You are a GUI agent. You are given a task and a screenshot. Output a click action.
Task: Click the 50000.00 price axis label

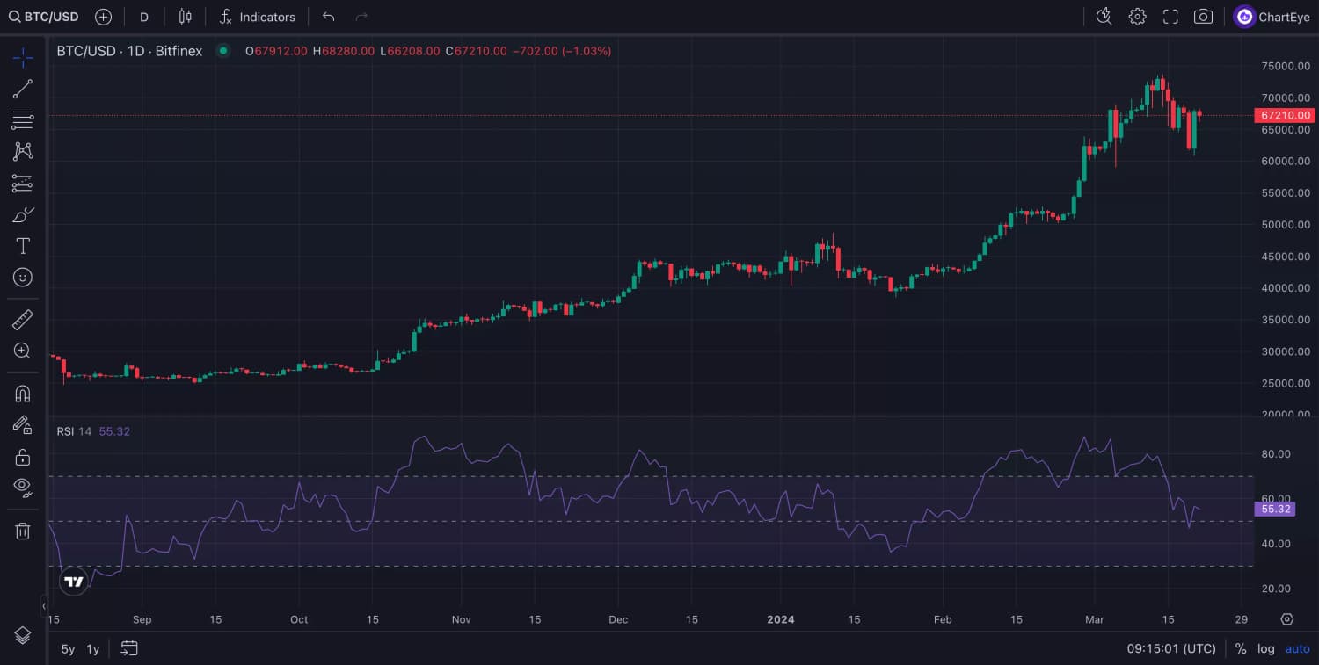(x=1286, y=225)
